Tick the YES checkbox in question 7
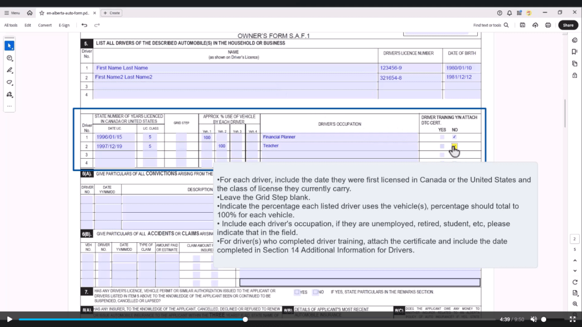This screenshot has height=327, width=582. coord(297,292)
